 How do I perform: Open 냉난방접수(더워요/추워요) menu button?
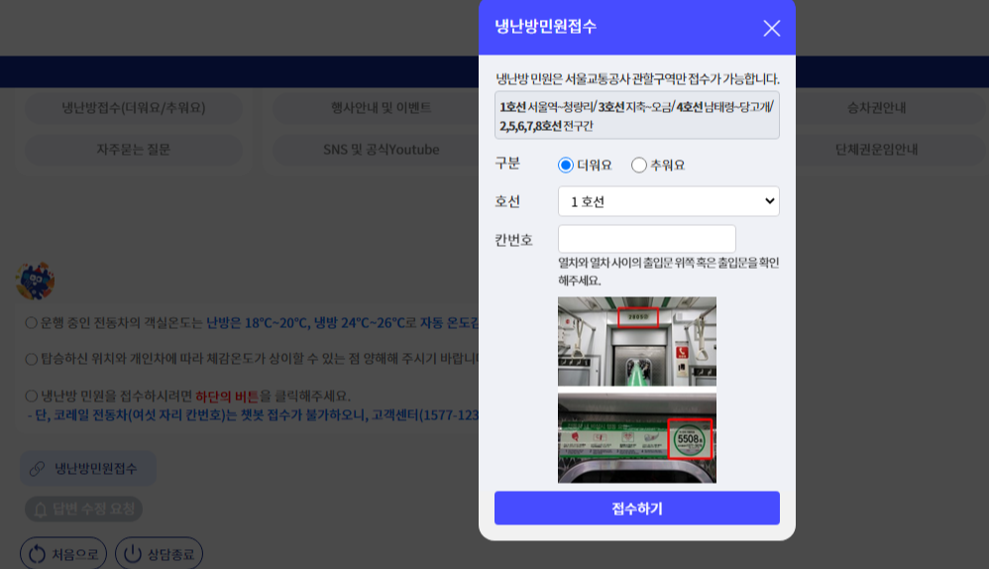134,108
